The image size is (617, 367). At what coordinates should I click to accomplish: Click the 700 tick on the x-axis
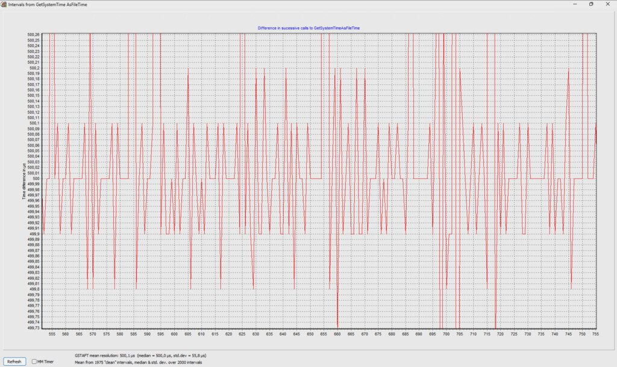coord(446,334)
